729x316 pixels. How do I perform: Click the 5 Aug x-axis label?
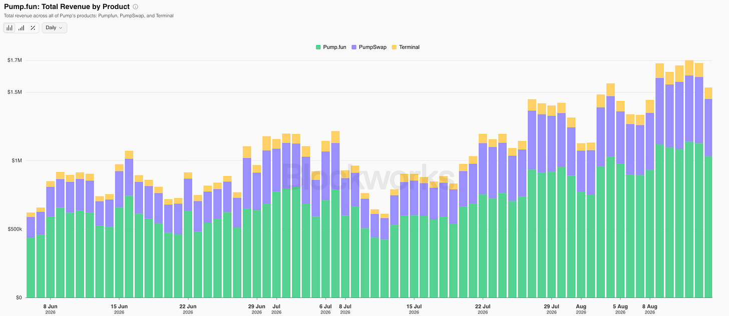620,309
